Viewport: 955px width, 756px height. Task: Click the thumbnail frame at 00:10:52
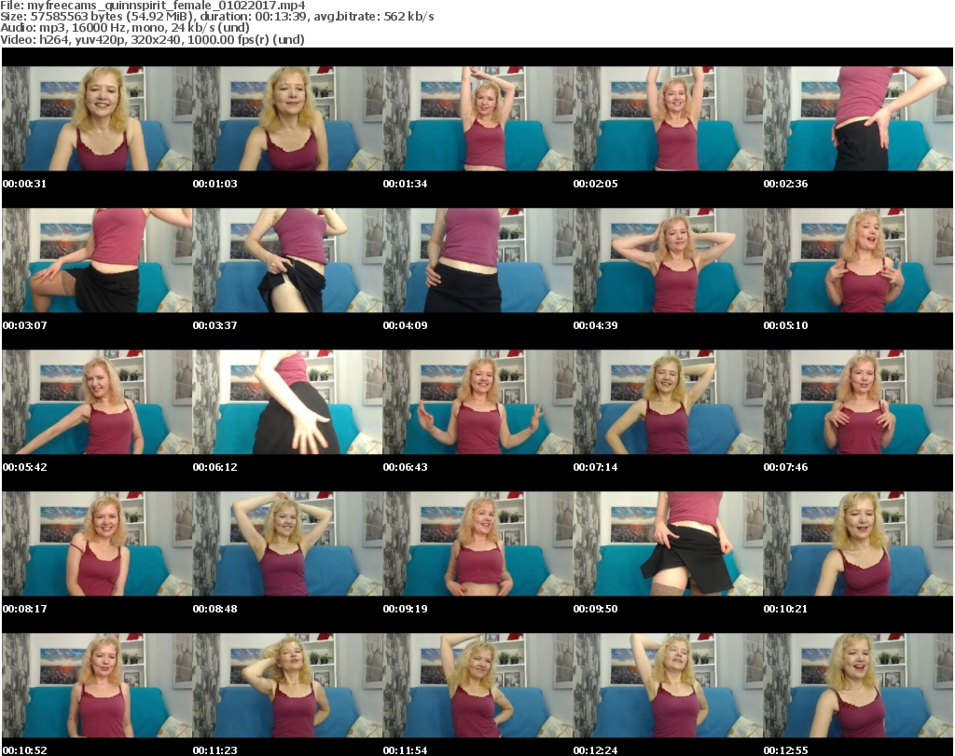(97, 685)
